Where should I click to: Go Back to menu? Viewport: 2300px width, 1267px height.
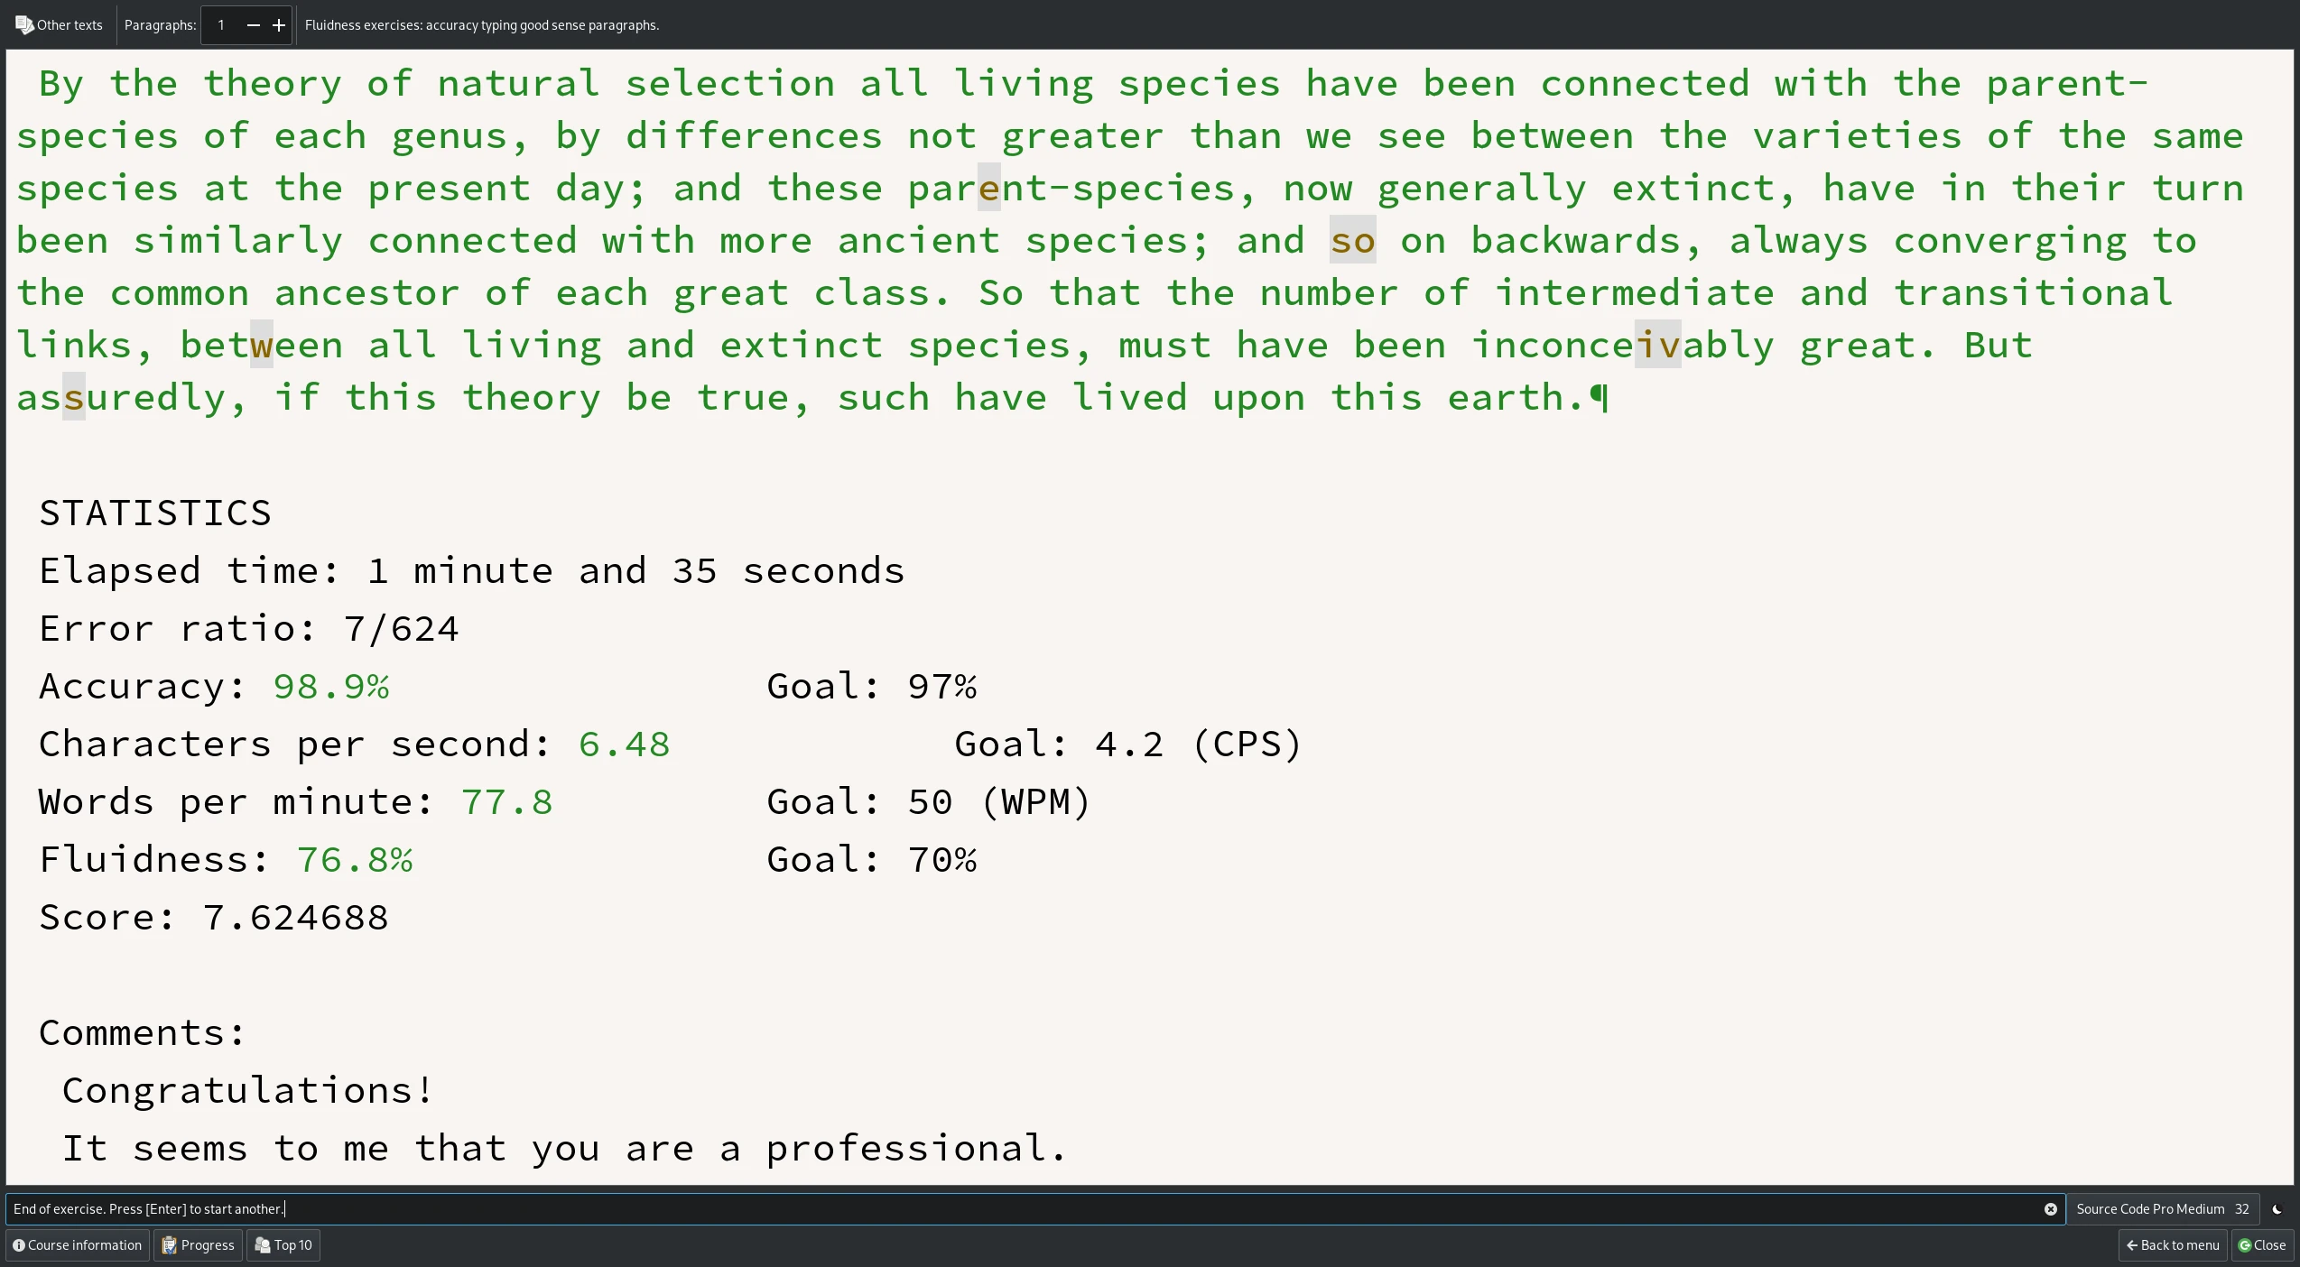tap(2172, 1245)
